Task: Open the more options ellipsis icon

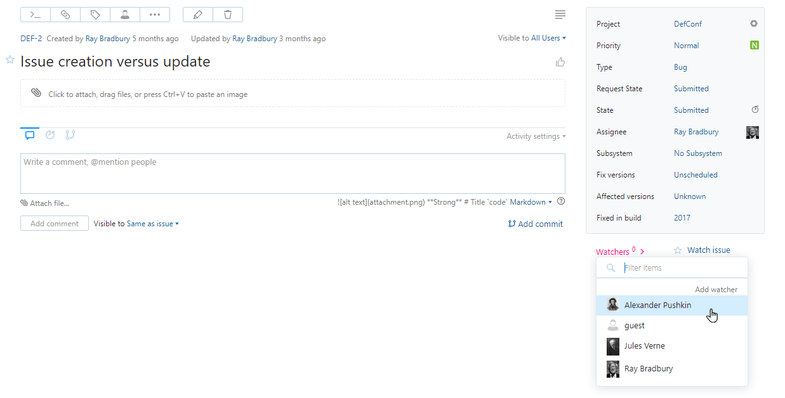Action: (154, 14)
